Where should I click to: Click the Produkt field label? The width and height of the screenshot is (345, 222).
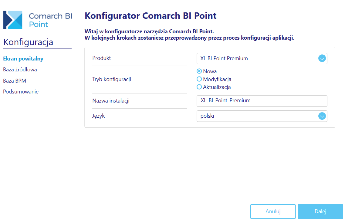pos(101,58)
